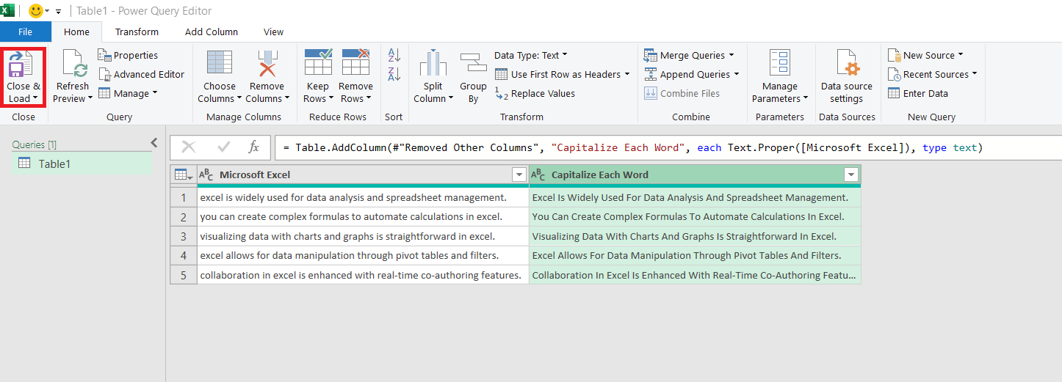Click the Remove Rows icon

coord(355,63)
